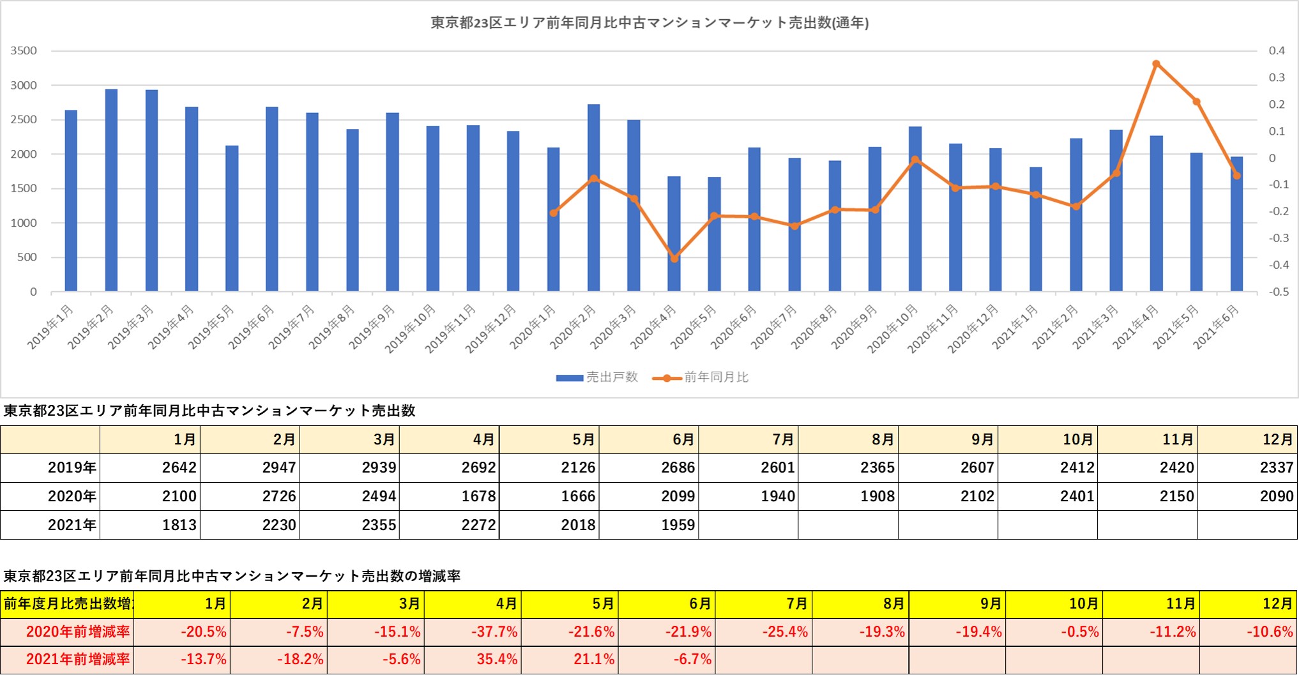Click the orange lowest point at 2020年4月
Image resolution: width=1299 pixels, height=675 pixels.
pyautogui.click(x=674, y=259)
